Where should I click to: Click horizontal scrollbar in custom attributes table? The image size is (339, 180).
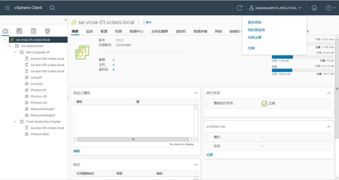(x=133, y=139)
